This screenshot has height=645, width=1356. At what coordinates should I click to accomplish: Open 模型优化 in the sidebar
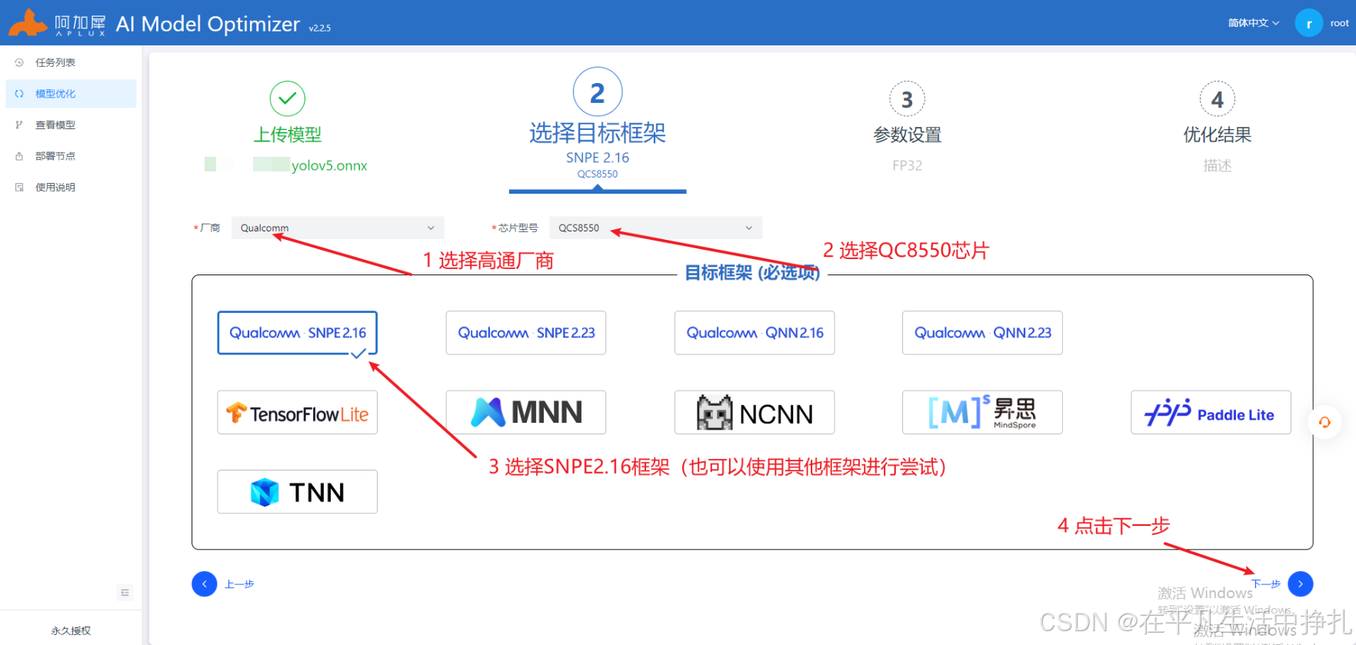pyautogui.click(x=71, y=94)
